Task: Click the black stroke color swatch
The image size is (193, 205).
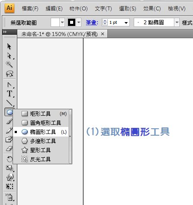Action: pyautogui.click(x=71, y=23)
